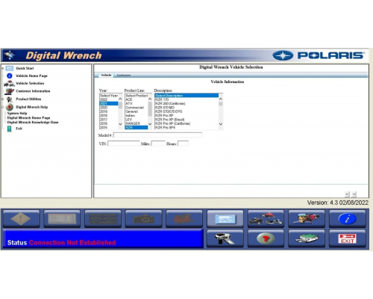Click the grayed-out warning diamond toolbar button
The height and width of the screenshot is (299, 373).
[22, 219]
